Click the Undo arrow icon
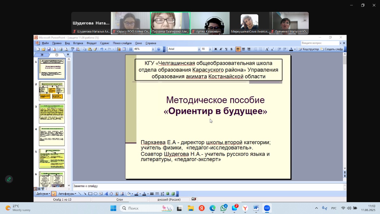 pos(102,49)
